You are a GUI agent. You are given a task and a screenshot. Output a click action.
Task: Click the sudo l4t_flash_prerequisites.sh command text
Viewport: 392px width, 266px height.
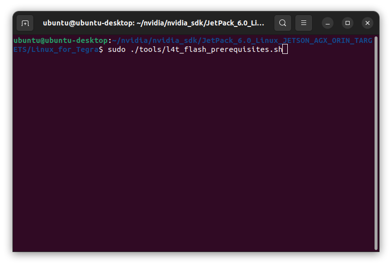coord(195,49)
